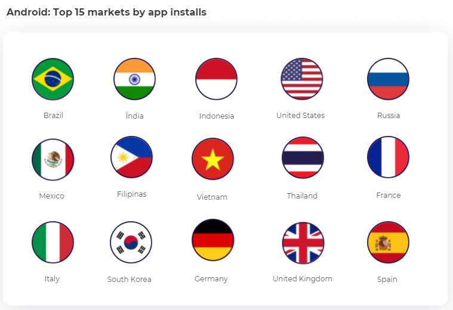Select the India flag icon
This screenshot has width=453, height=310.
point(134,79)
